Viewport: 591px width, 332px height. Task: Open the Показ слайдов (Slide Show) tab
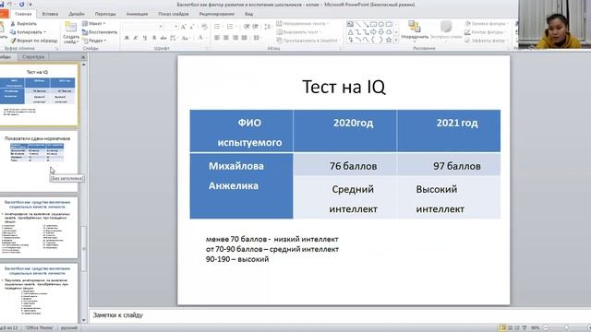point(174,14)
